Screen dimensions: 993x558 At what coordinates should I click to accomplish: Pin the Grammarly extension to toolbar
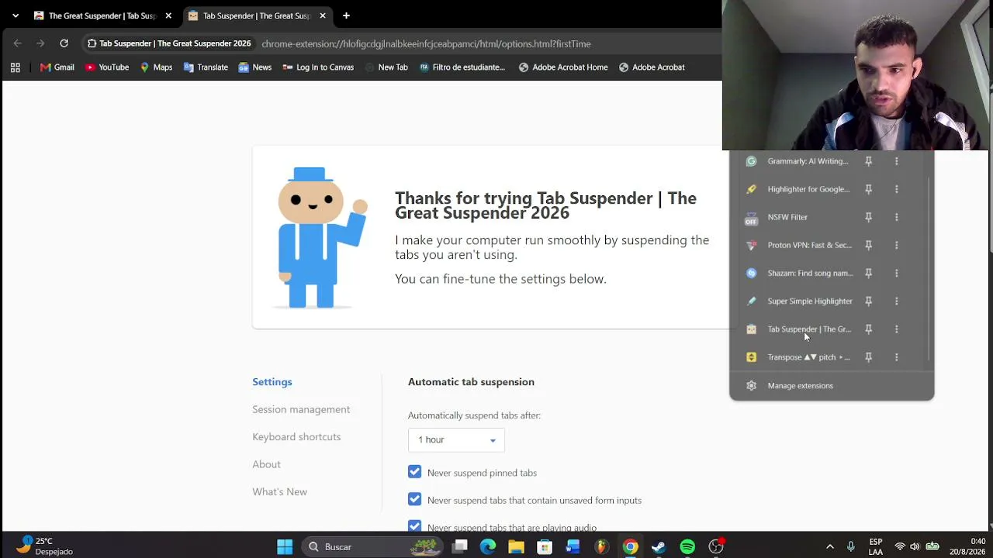pos(868,161)
